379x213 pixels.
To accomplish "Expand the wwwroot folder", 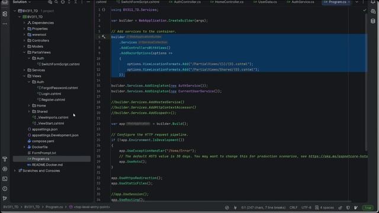I will (24, 34).
